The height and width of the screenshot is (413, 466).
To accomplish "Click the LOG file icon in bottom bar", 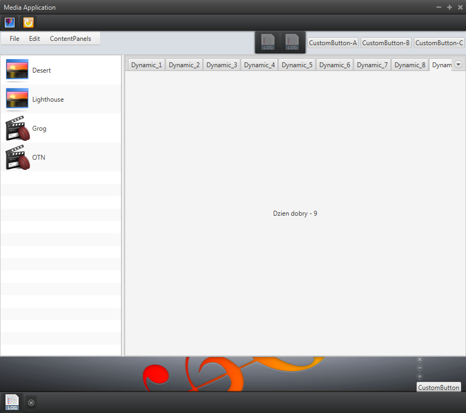I will 12,402.
